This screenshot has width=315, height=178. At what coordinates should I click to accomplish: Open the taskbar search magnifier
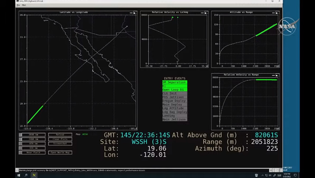[26, 175]
